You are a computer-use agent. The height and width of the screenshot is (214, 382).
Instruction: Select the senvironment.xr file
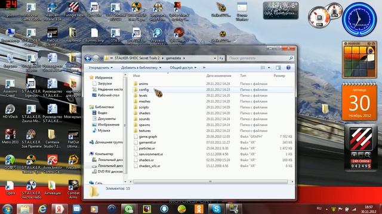151,154
